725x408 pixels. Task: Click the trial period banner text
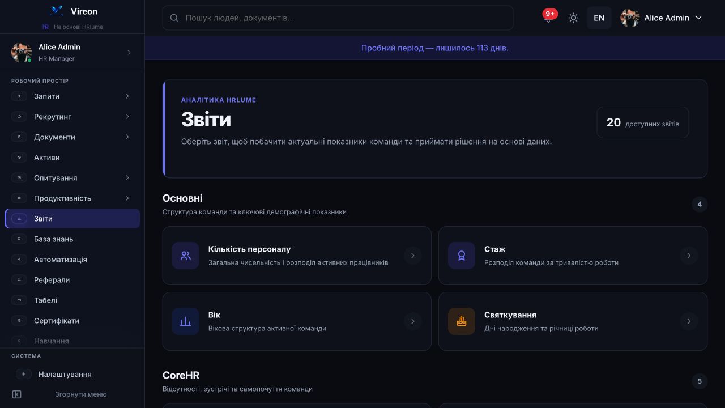click(435, 48)
